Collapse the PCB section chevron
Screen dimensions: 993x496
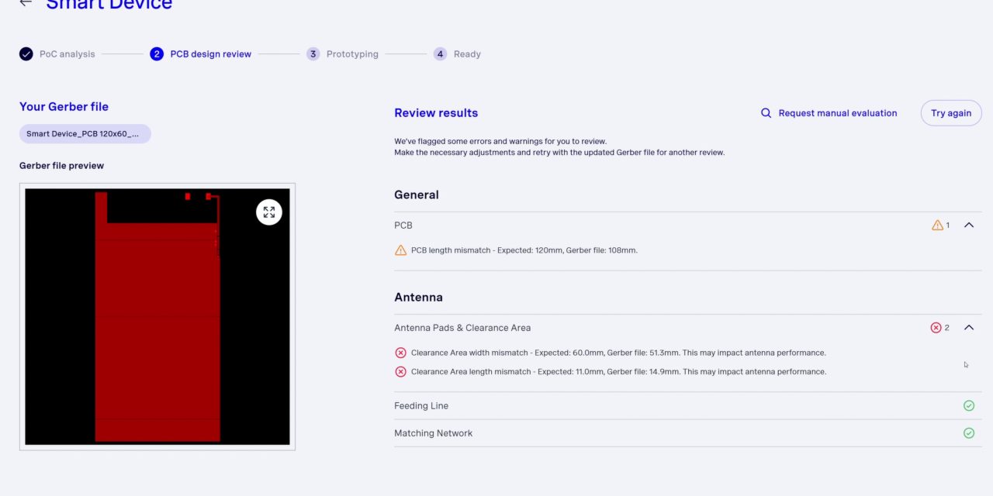coord(968,226)
